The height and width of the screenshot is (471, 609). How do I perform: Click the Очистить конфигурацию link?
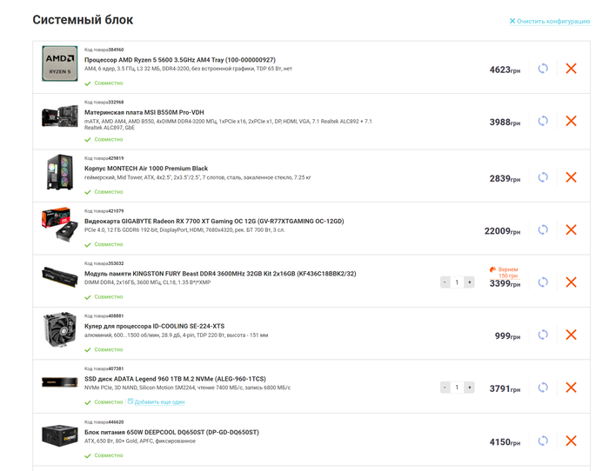point(550,21)
